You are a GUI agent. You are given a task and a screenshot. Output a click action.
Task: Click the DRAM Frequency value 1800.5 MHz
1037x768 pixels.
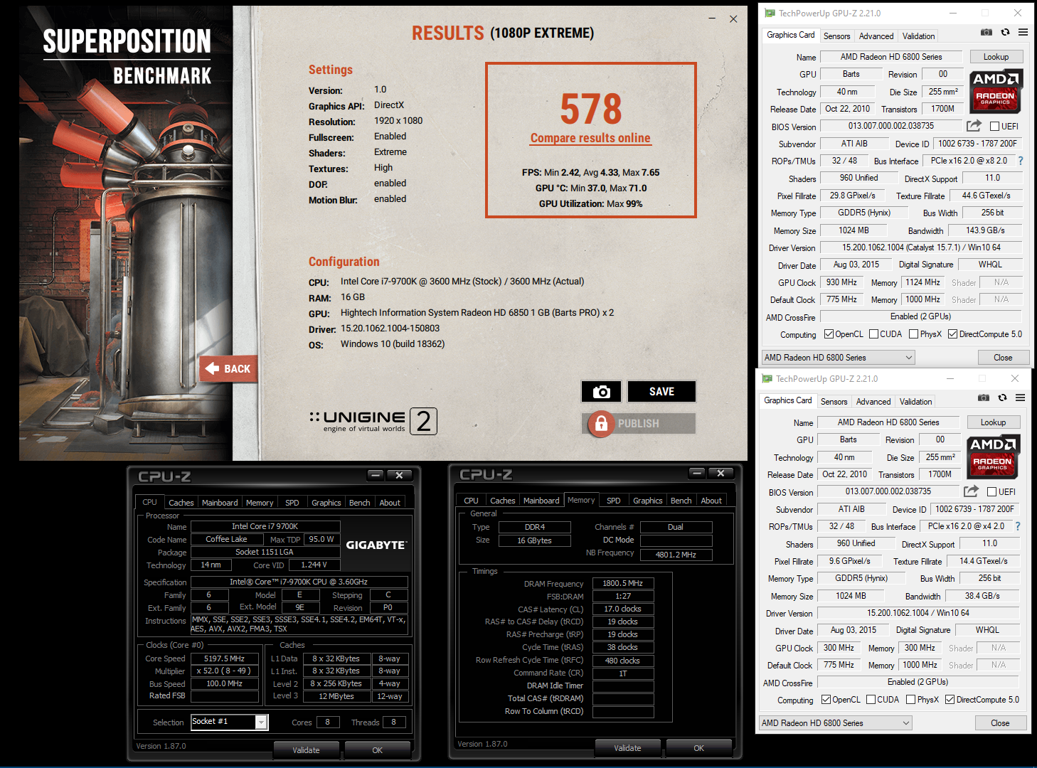[x=622, y=583]
